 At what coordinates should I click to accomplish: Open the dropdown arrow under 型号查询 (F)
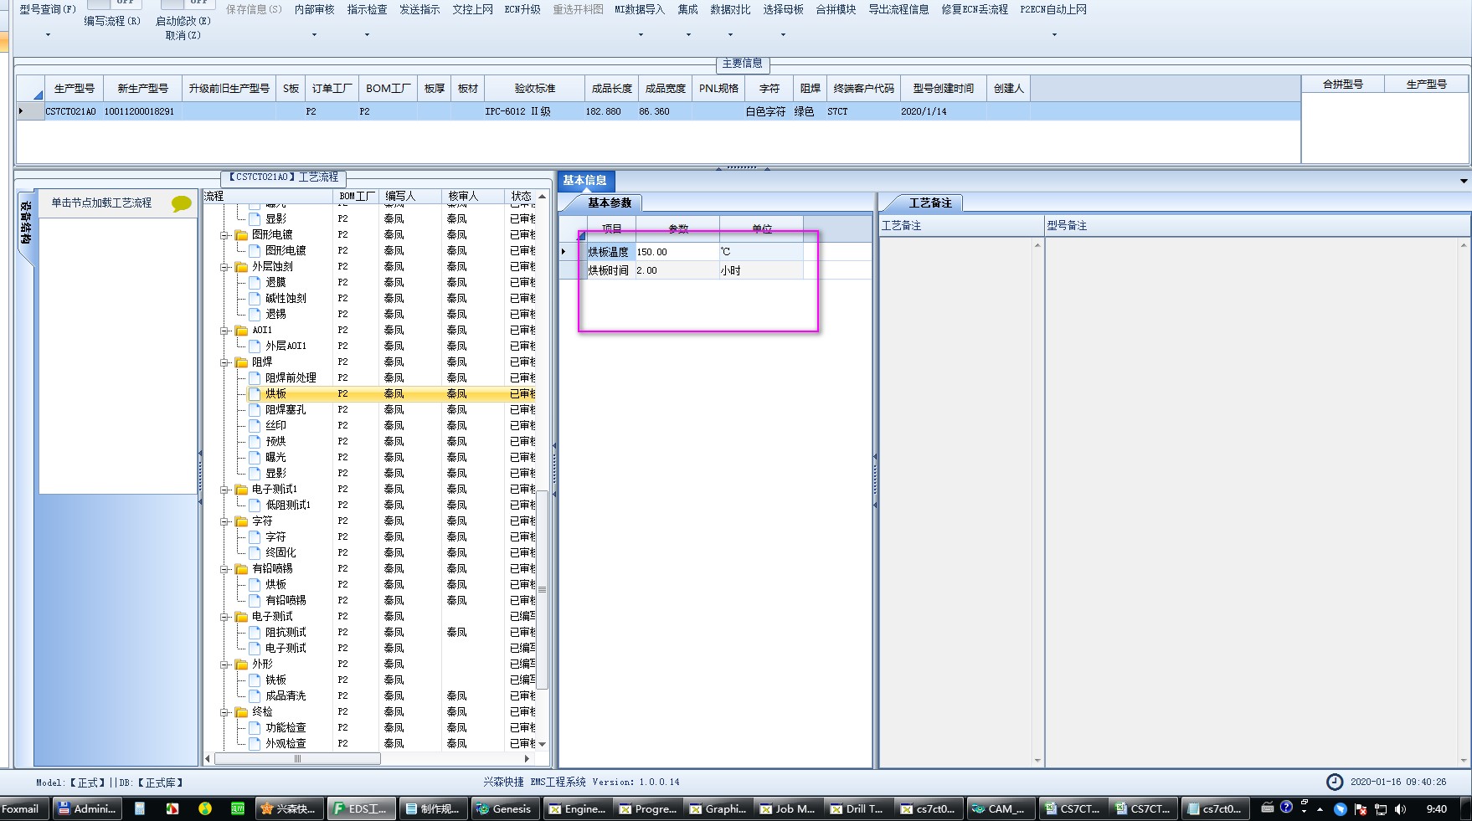pyautogui.click(x=48, y=35)
